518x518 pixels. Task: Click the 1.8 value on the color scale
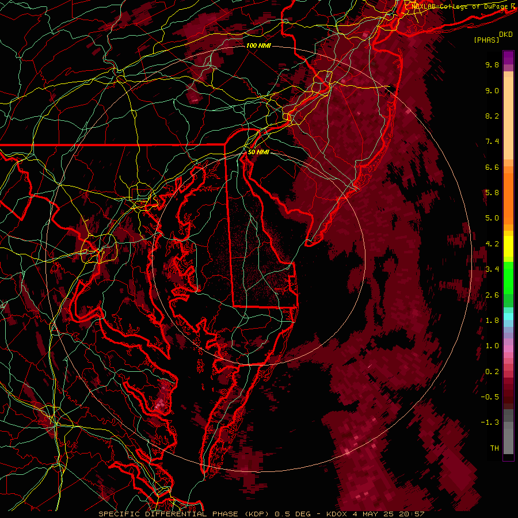tap(492, 321)
